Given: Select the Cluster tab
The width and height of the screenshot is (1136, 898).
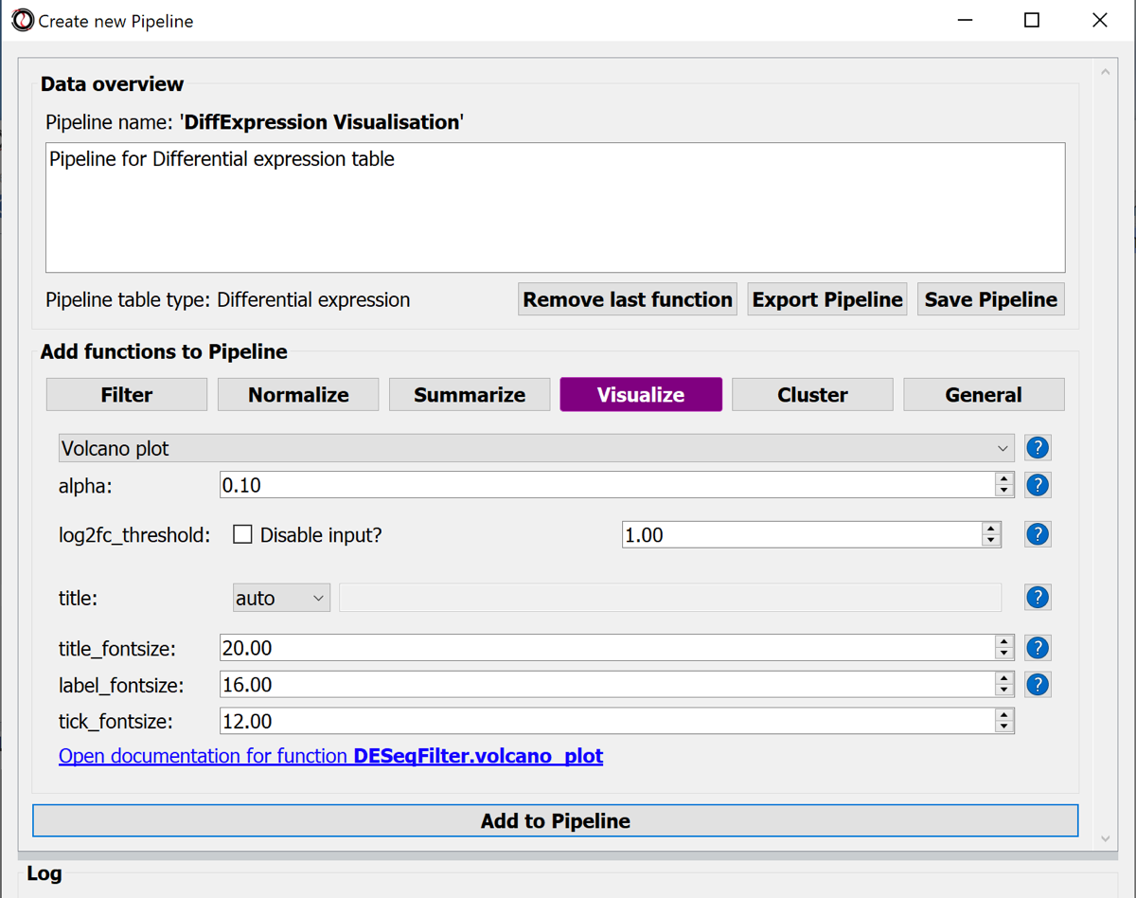Looking at the screenshot, I should (812, 395).
